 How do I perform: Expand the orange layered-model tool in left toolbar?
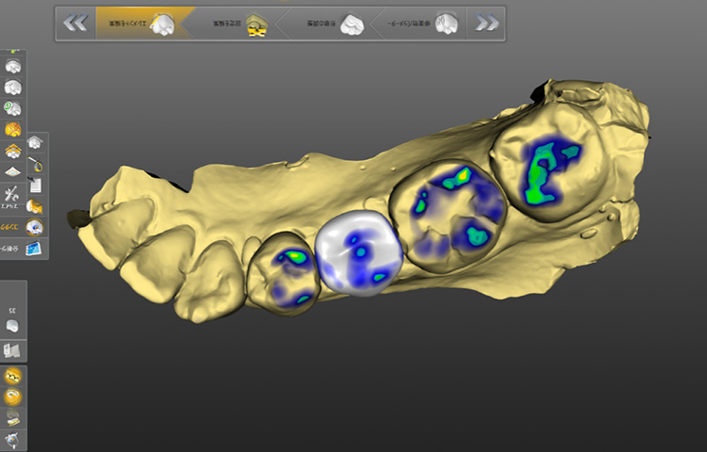coord(13,151)
